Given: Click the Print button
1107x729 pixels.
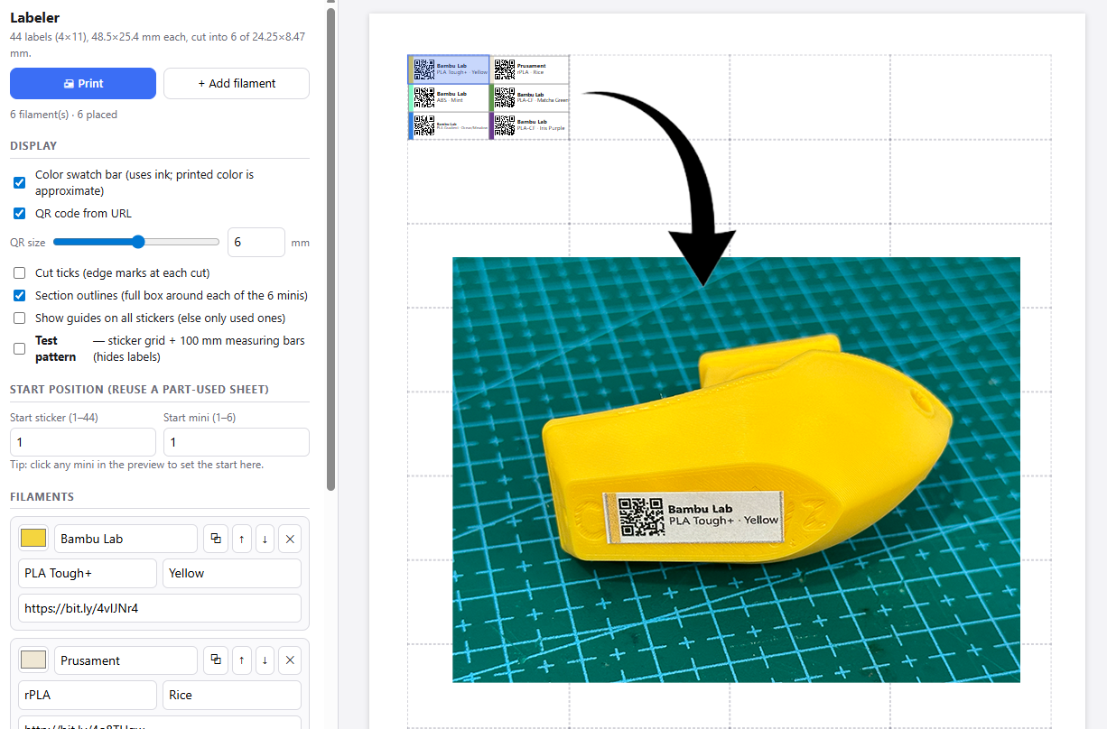Looking at the screenshot, I should (x=83, y=83).
